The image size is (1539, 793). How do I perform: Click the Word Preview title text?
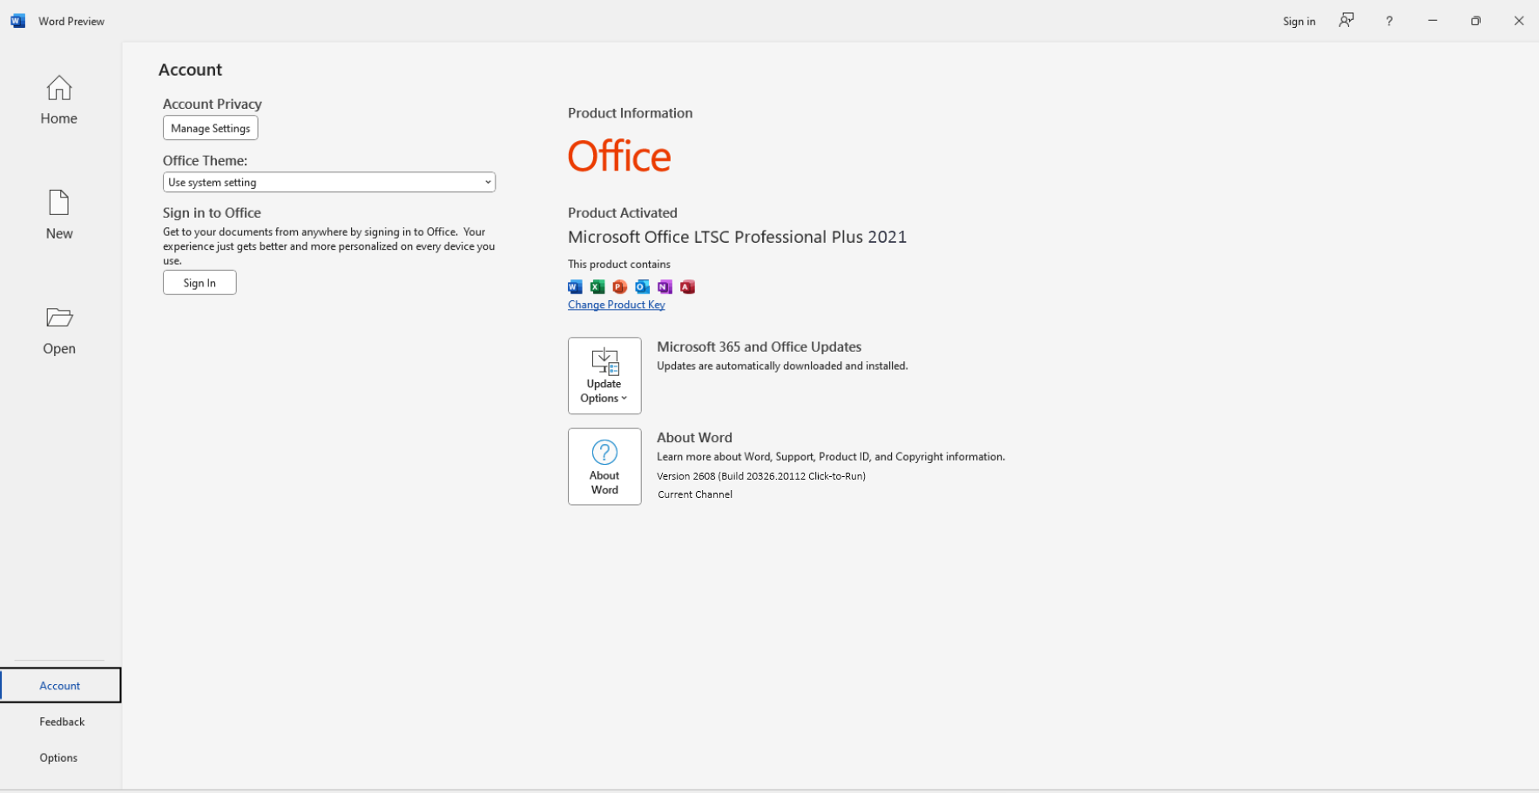[71, 21]
